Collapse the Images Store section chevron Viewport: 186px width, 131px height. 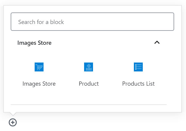[x=157, y=42]
